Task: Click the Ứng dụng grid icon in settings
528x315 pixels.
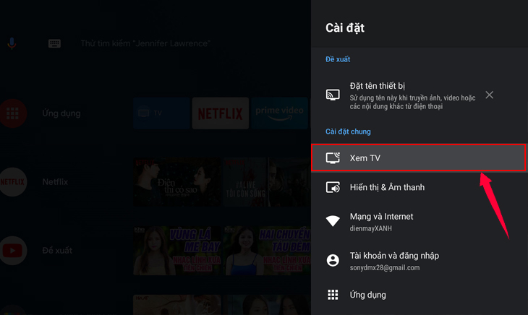Action: pyautogui.click(x=333, y=295)
